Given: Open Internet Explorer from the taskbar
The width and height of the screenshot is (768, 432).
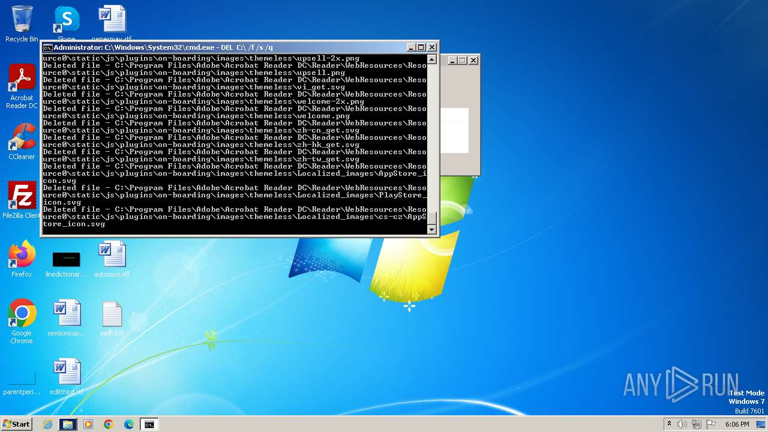Looking at the screenshot, I should 47,424.
